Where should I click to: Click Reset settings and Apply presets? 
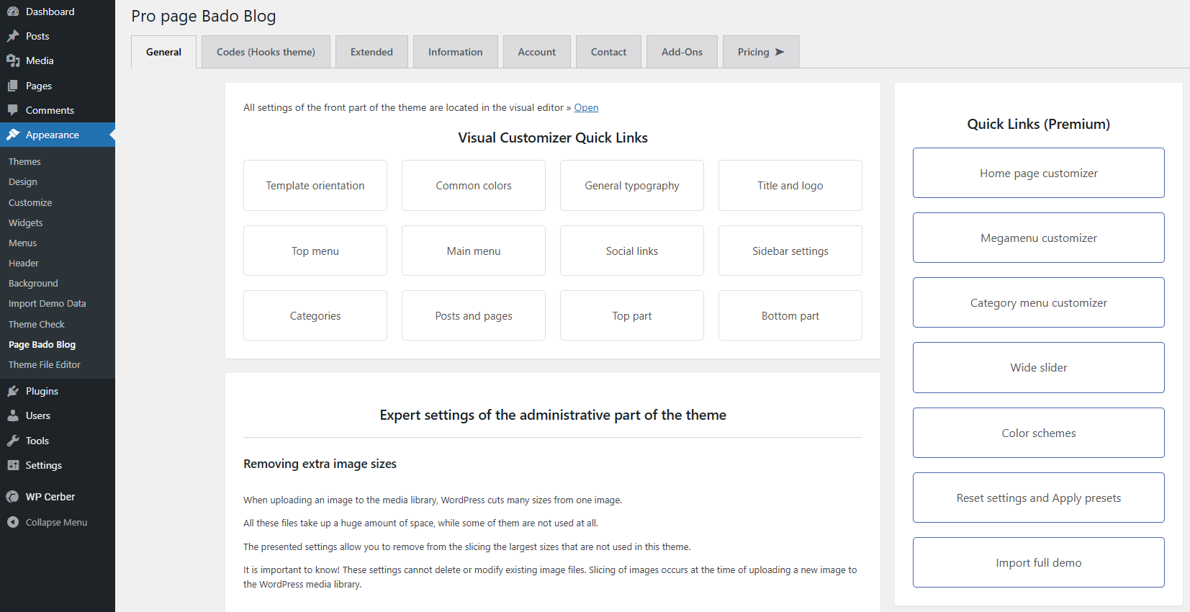[1039, 498]
